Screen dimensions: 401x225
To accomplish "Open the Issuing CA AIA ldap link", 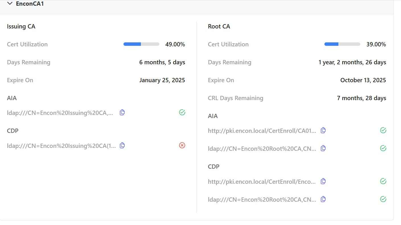I will click(60, 113).
